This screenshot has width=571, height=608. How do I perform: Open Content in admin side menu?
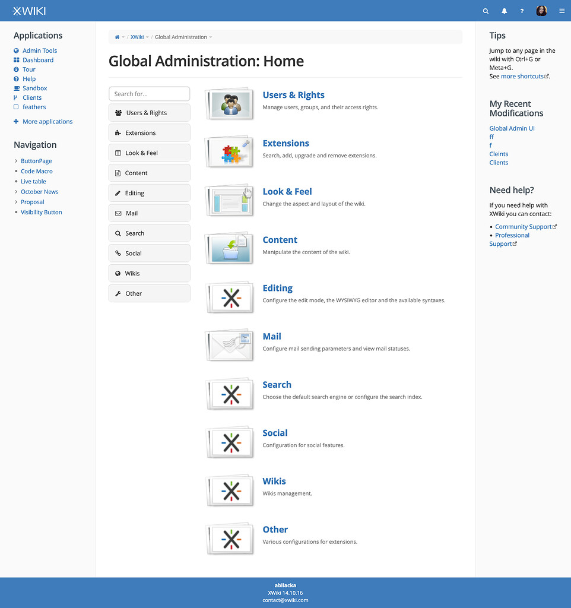point(149,173)
